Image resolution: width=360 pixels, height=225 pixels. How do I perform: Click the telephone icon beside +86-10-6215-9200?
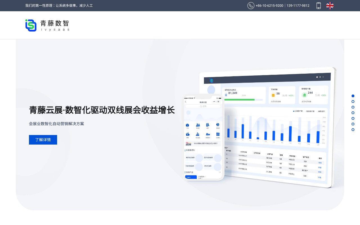[251, 6]
